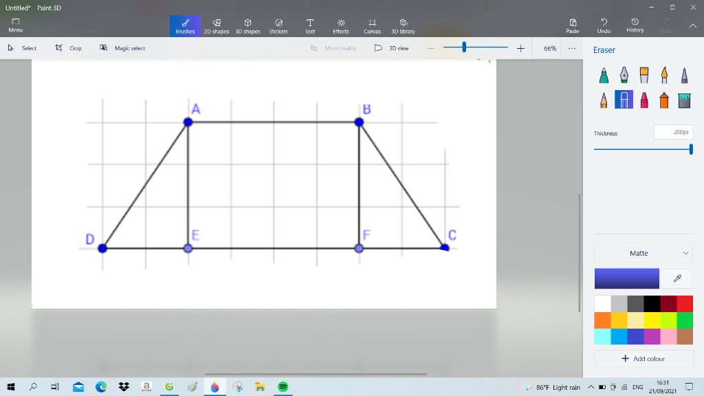The image size is (704, 396).
Task: Paste from clipboard
Action: (x=573, y=25)
